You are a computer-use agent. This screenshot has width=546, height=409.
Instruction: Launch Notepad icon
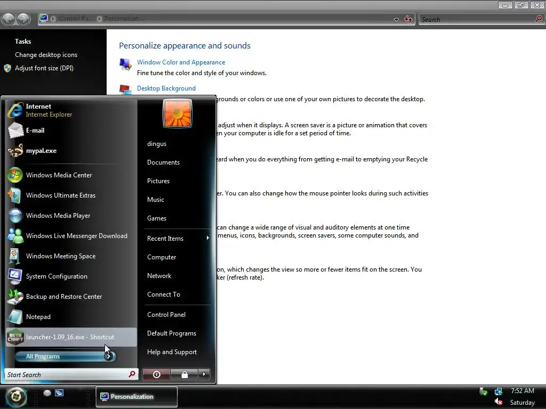click(15, 316)
